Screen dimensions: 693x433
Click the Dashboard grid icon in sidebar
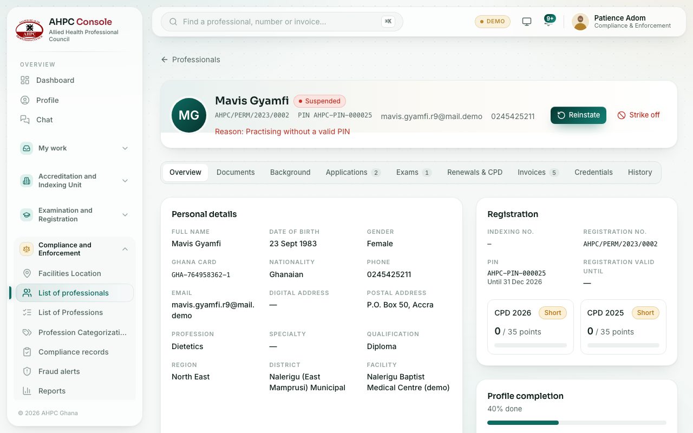[25, 80]
